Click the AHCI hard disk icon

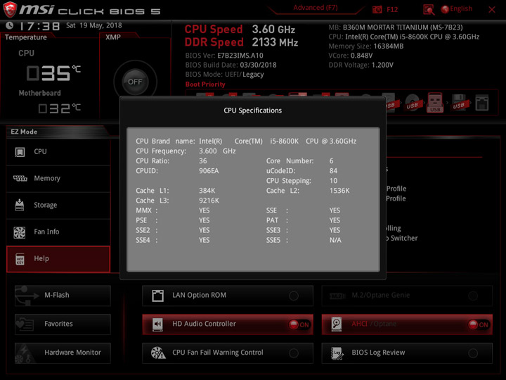click(336, 324)
